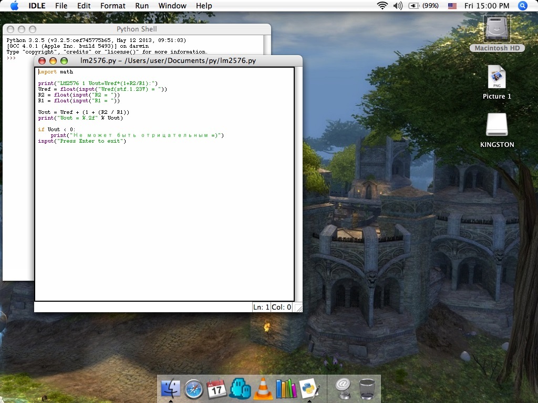Open iCal calendar from the Dock
538x403 pixels.
216,389
